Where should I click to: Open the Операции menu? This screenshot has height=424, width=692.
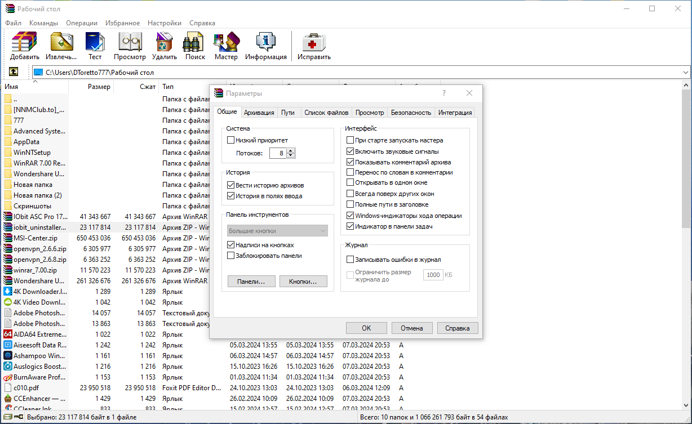click(82, 23)
